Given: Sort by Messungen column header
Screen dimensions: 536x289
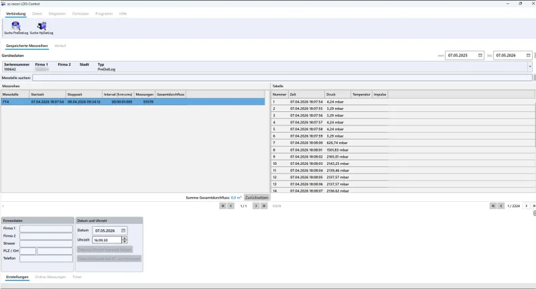Looking at the screenshot, I should click(x=145, y=95).
